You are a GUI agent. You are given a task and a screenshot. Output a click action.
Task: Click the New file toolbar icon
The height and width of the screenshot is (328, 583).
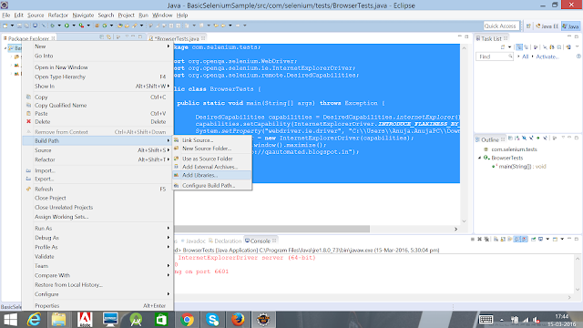(5, 26)
